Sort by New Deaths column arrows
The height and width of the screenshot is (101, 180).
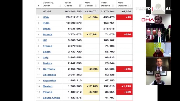pyautogui.click(x=129, y=6)
